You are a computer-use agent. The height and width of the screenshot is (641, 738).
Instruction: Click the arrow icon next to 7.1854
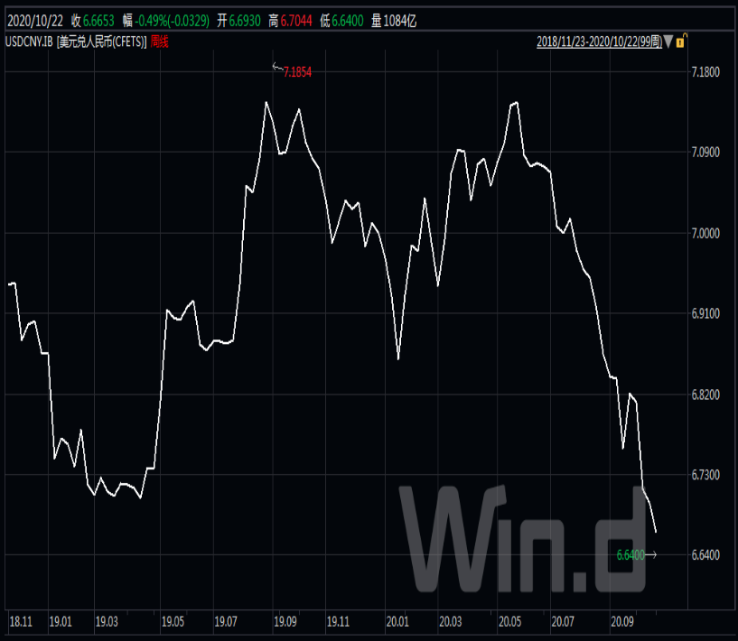(277, 67)
